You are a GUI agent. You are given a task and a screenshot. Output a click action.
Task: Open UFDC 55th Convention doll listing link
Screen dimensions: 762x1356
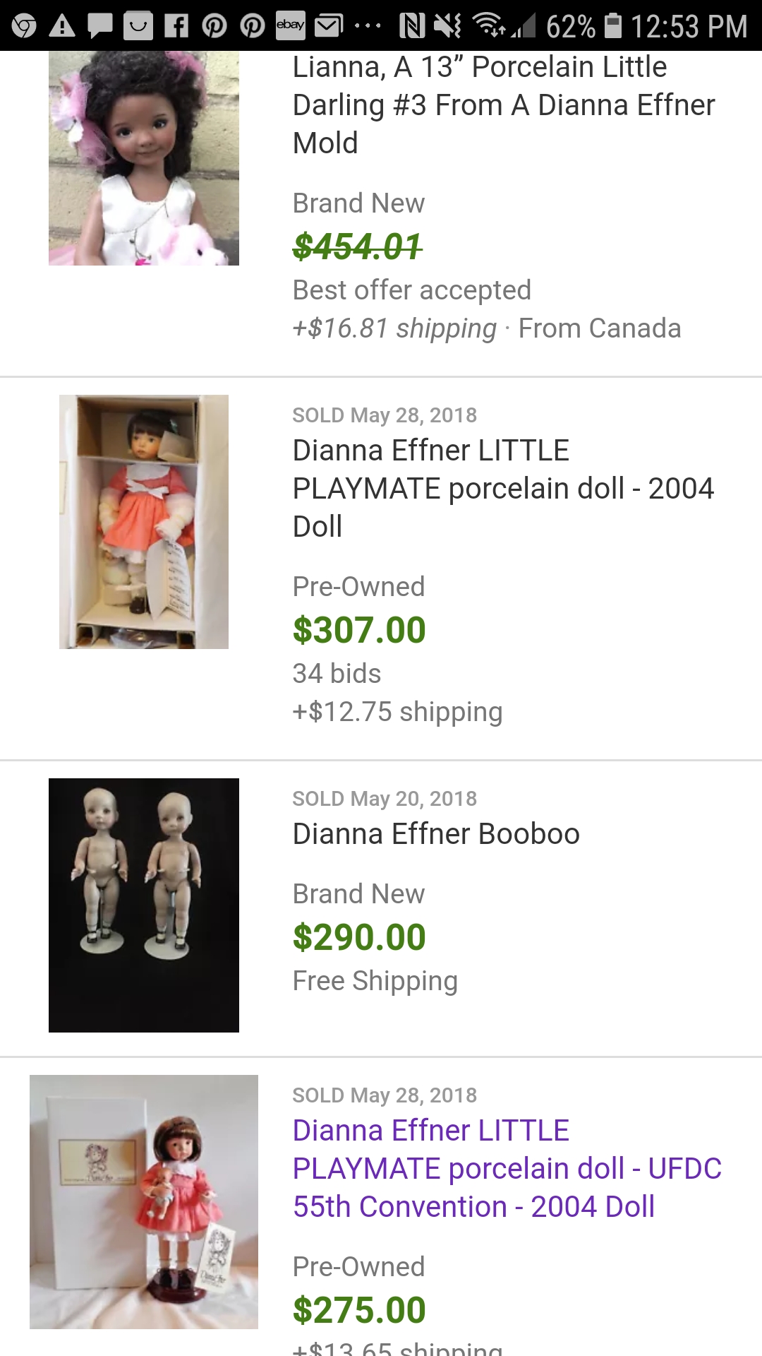[x=507, y=1168]
